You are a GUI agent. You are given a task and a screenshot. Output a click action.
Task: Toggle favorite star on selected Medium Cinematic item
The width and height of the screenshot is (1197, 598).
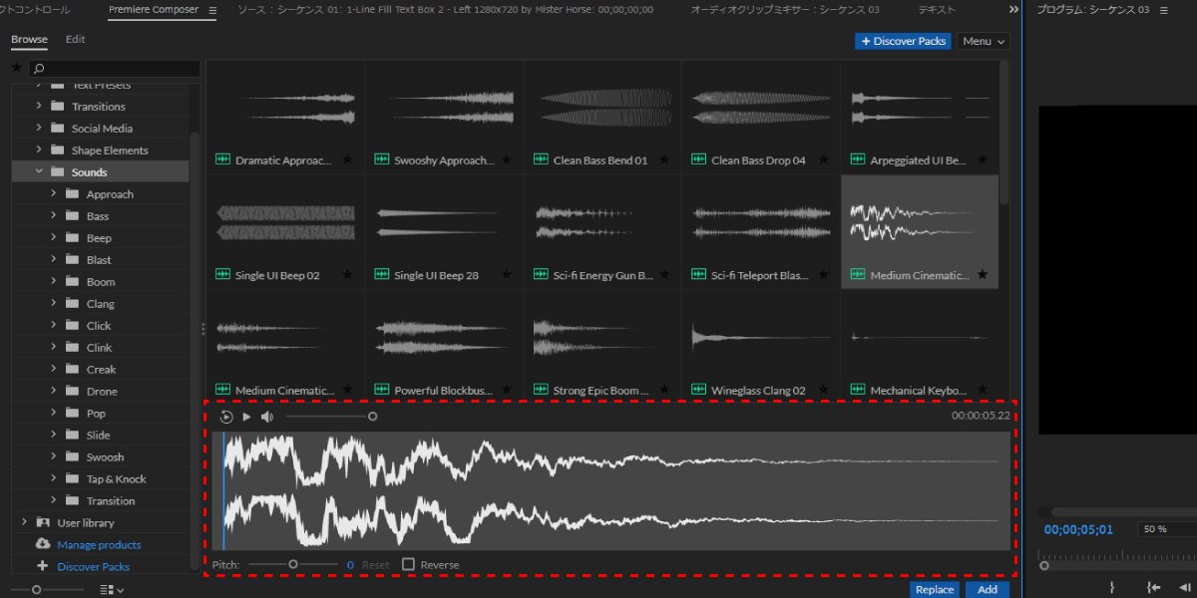coord(983,275)
